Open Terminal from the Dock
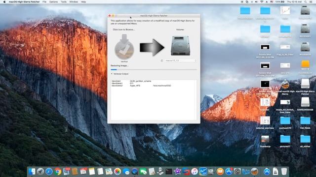Screen dimensions: 316x177 [x=169, y=172]
